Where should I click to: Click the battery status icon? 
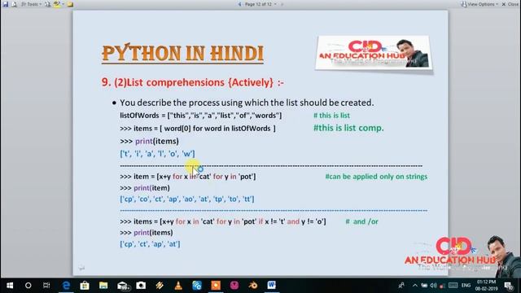pos(424,286)
